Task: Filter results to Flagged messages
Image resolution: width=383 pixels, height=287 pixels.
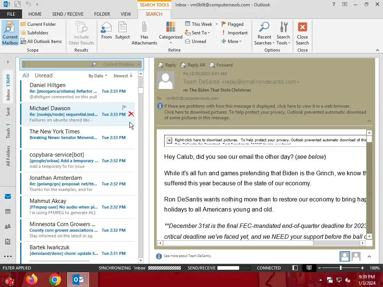Action: (x=233, y=24)
